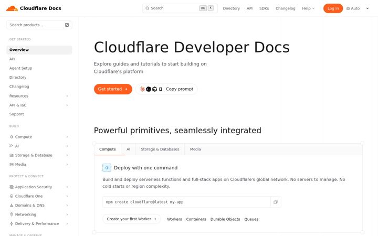The height and width of the screenshot is (236, 378).
Task: Click the npm create cloudflare@latest command text
Action: coord(145,202)
